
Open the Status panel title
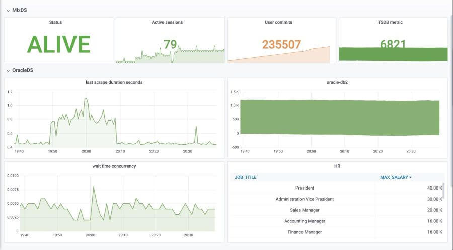coord(55,22)
